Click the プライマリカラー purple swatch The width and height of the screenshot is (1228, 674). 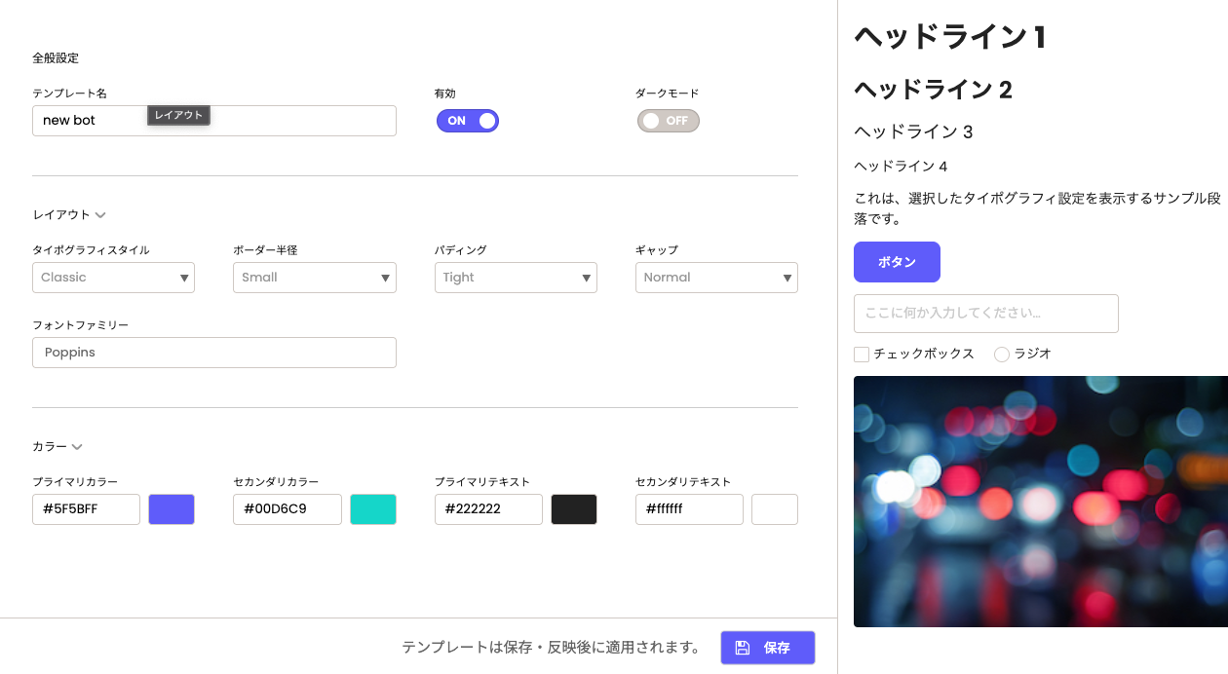[172, 509]
